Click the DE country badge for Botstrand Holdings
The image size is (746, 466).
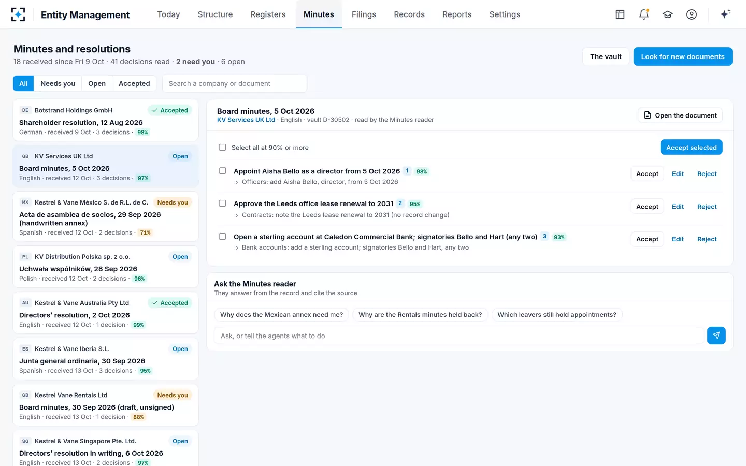tap(25, 110)
